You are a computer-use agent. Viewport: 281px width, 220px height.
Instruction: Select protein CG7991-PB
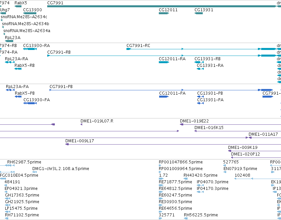(x=161, y=90)
